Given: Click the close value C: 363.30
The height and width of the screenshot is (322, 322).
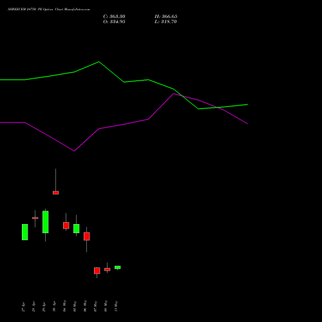Looking at the screenshot, I should [114, 17].
